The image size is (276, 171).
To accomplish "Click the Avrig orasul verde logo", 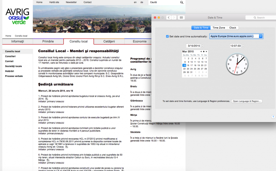I will point(18,16).
